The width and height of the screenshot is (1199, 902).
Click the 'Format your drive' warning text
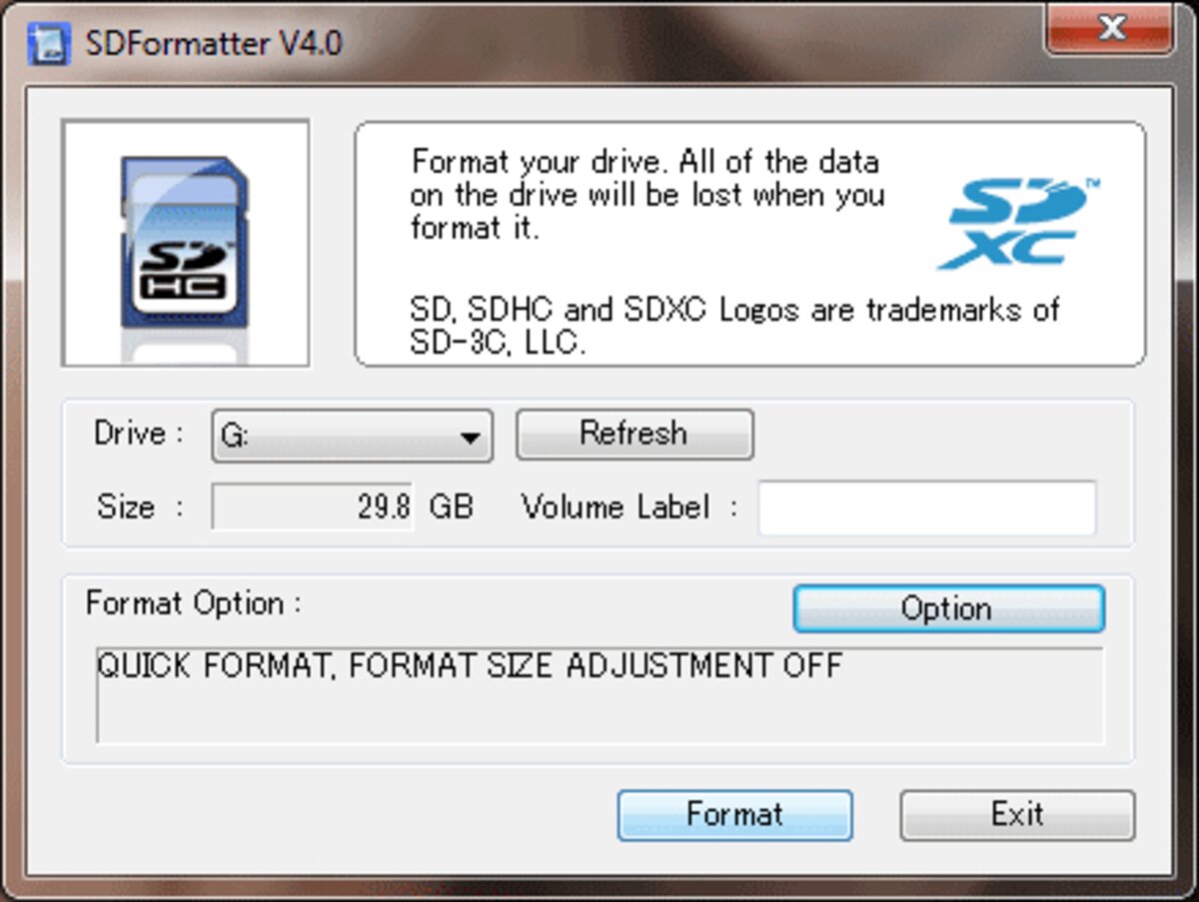tap(647, 195)
